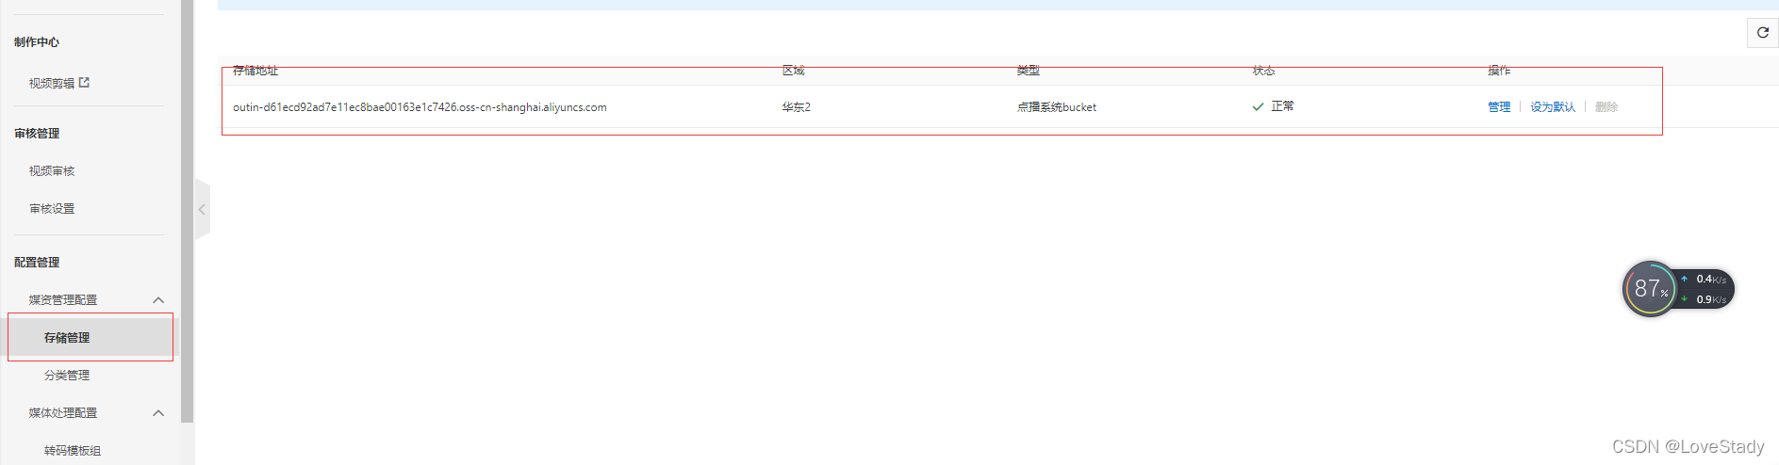Screen dimensions: 1779x465
Task: Click the refresh icon button
Action: click(x=1762, y=33)
